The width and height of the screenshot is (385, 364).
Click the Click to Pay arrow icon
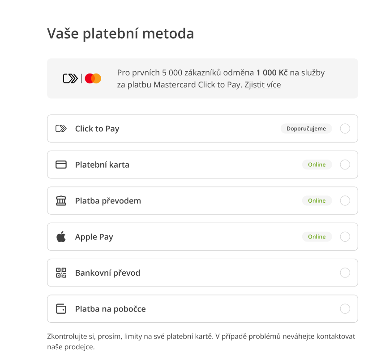[x=61, y=129]
